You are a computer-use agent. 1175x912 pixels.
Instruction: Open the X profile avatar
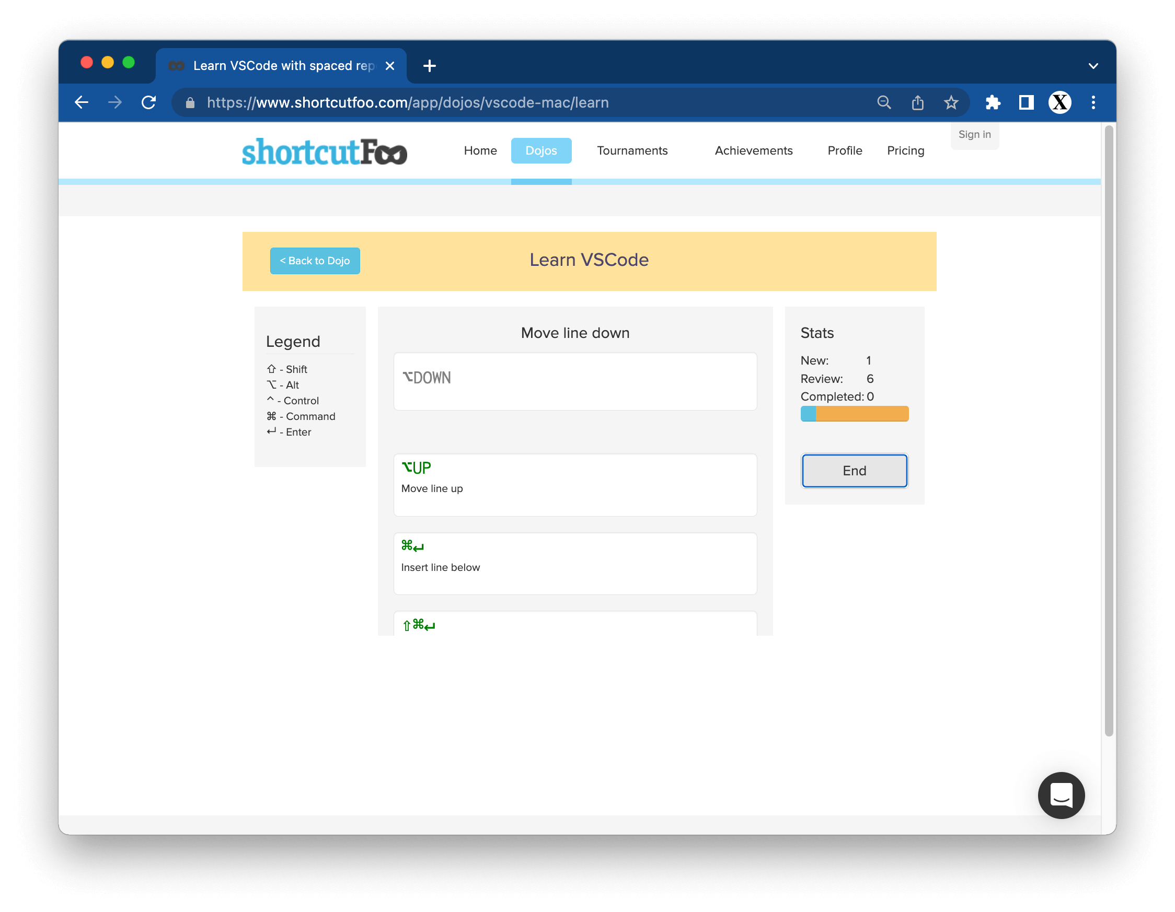1060,102
